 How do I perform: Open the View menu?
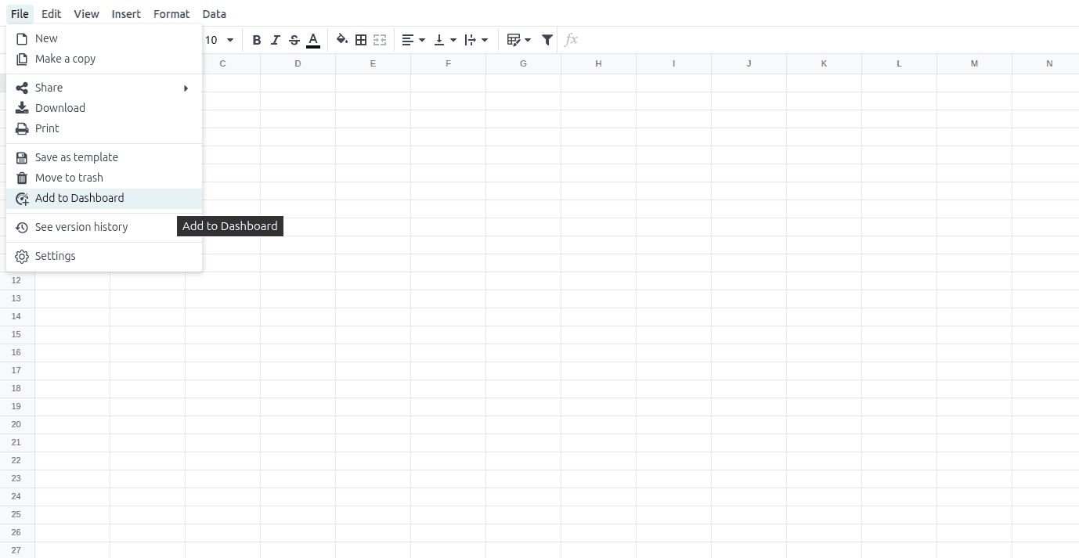click(x=86, y=14)
